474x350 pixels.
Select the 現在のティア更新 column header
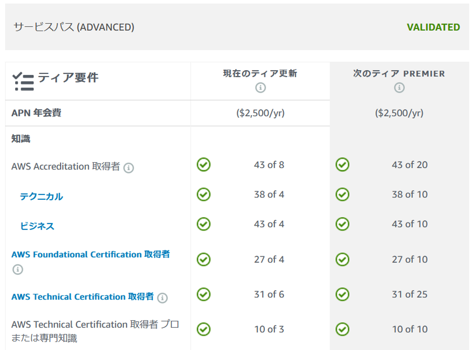click(260, 73)
